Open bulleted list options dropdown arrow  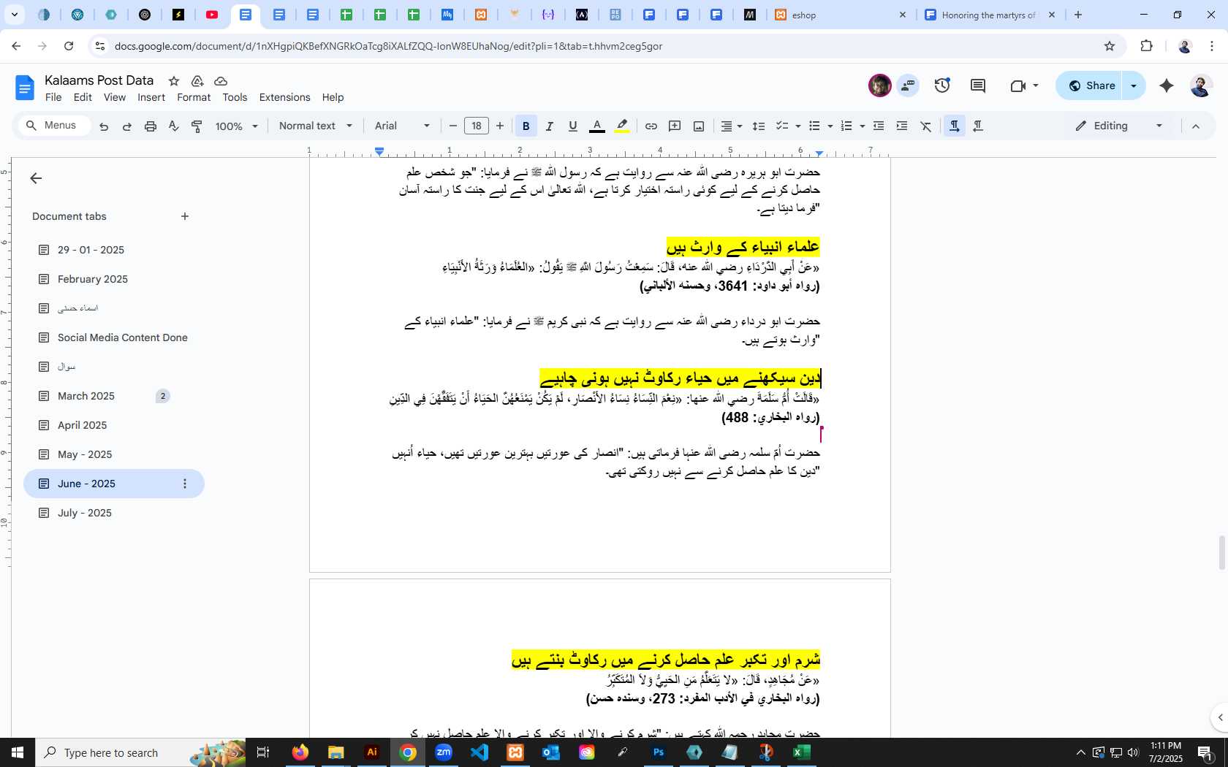pyautogui.click(x=830, y=126)
